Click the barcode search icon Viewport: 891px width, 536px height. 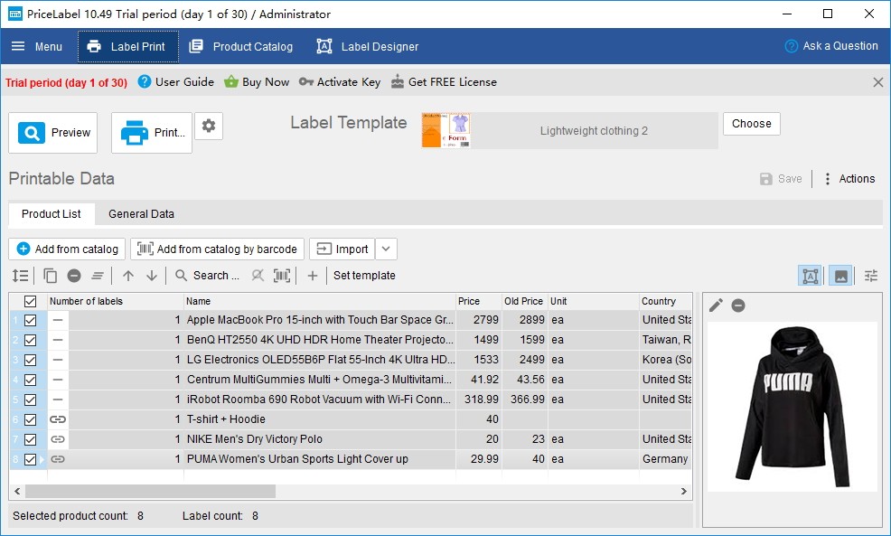(282, 276)
